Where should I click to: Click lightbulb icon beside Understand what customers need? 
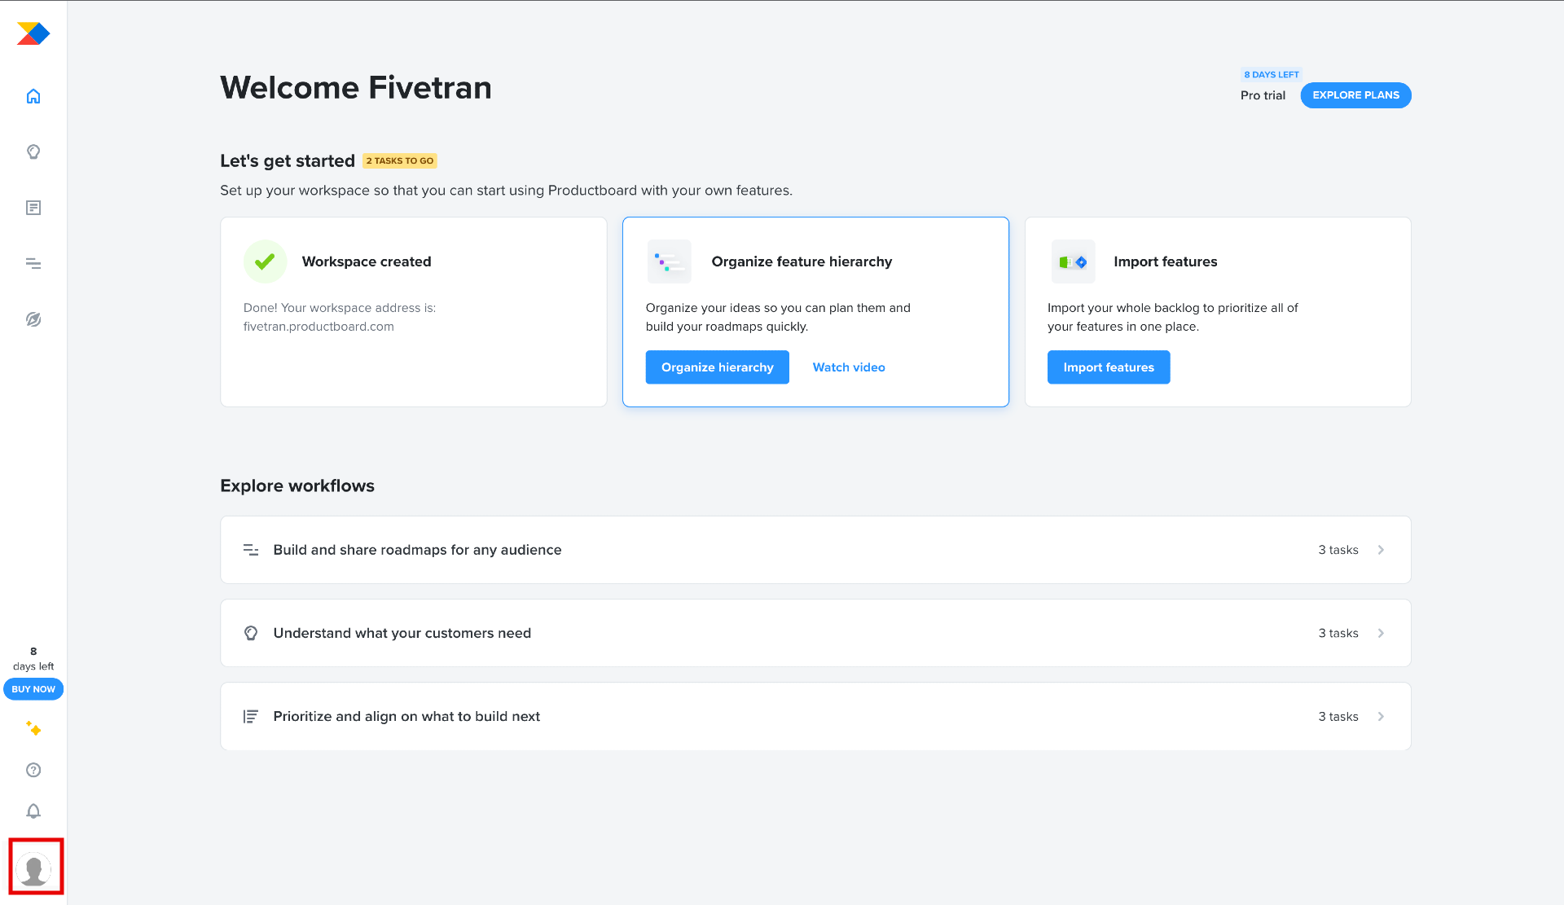(251, 633)
